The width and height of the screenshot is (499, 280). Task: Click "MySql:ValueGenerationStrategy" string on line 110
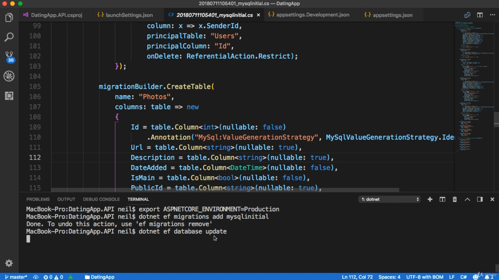256,137
